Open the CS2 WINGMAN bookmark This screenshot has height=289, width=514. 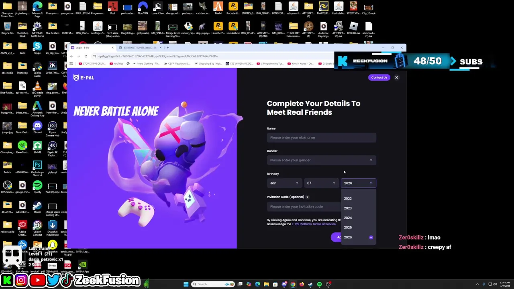(x=239, y=63)
